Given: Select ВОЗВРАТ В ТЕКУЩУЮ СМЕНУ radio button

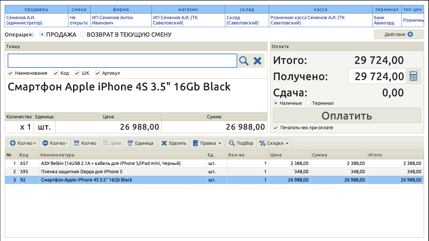Looking at the screenshot, I should (x=83, y=34).
